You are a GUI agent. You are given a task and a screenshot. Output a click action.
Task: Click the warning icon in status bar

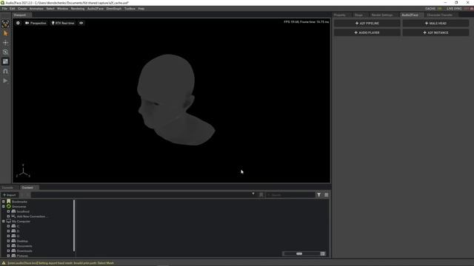point(4,263)
